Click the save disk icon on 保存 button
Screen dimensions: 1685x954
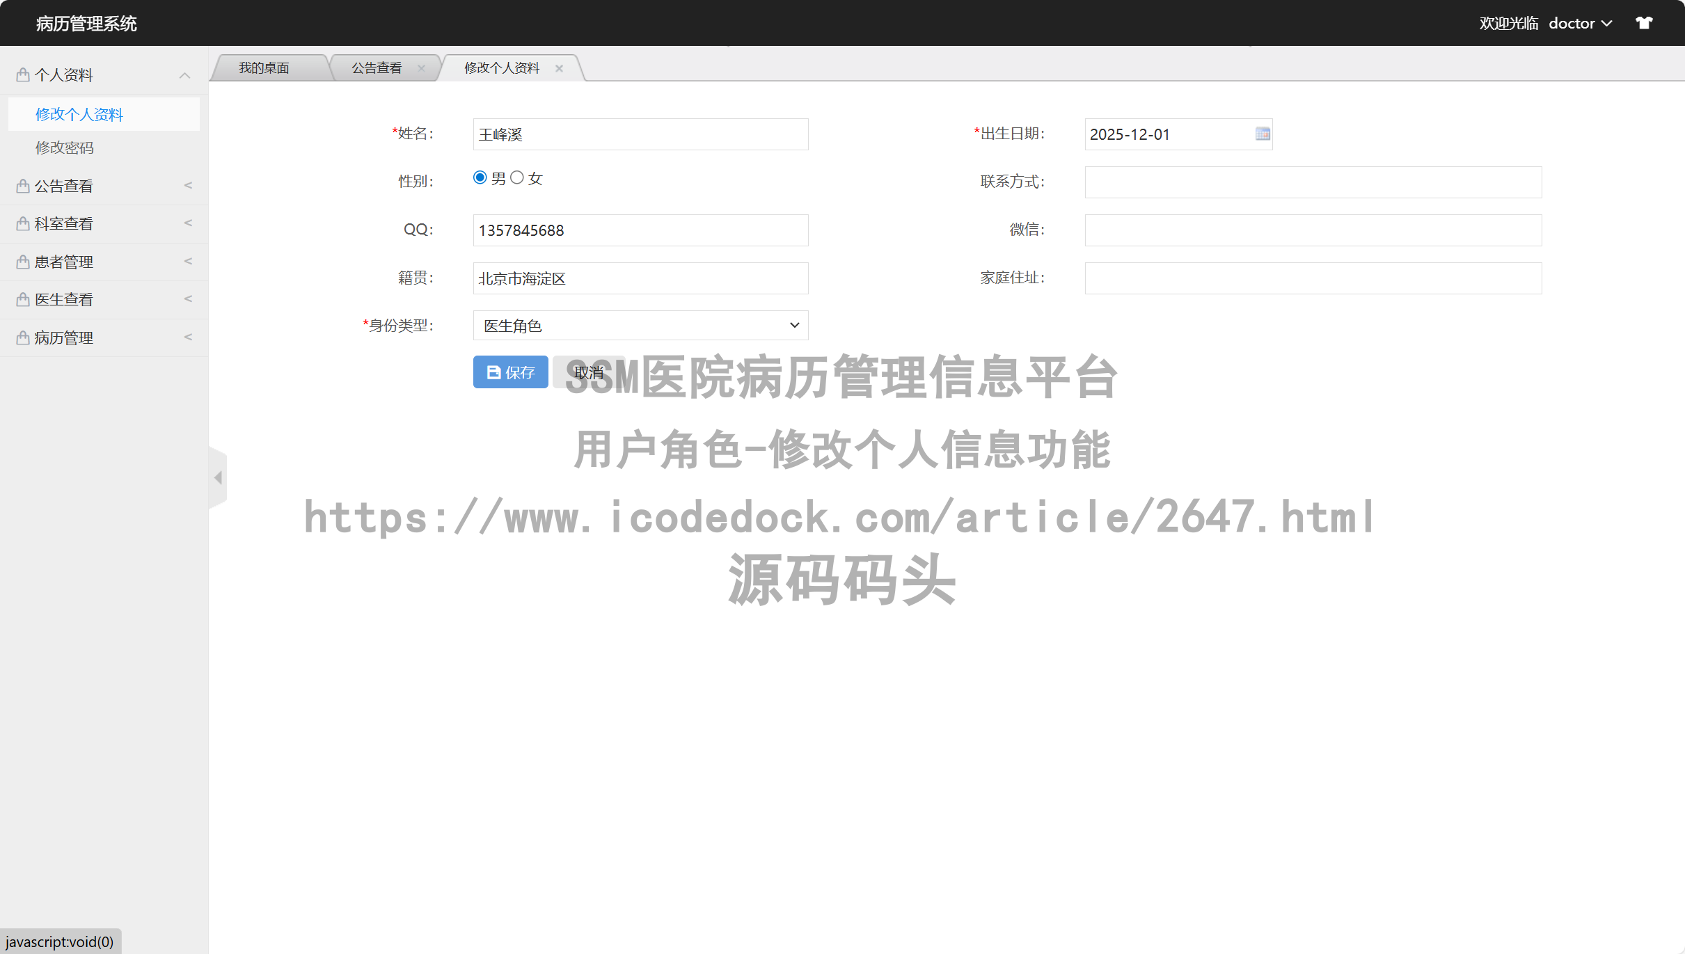(493, 372)
